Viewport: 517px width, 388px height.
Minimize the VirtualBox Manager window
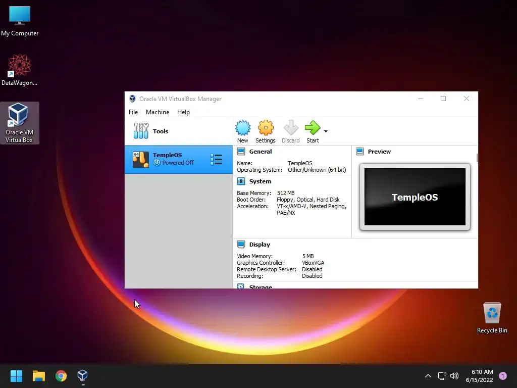click(x=421, y=99)
